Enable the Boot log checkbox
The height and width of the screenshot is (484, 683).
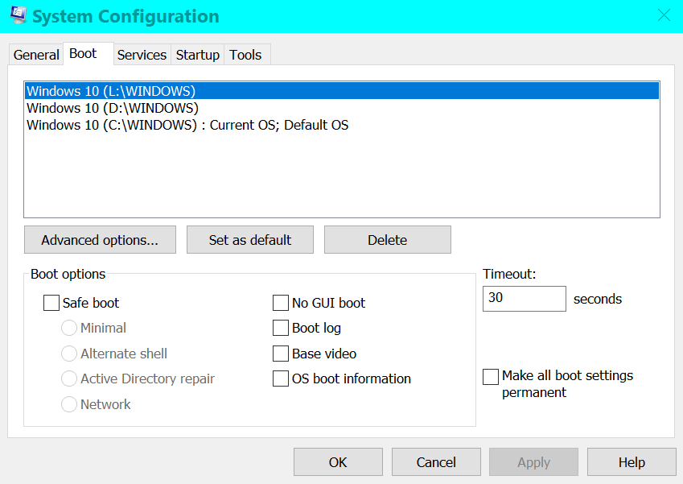(281, 328)
